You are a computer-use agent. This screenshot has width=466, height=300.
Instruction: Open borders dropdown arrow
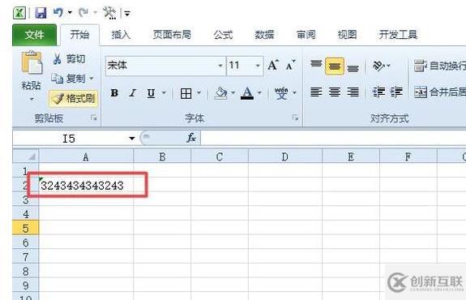click(199, 93)
